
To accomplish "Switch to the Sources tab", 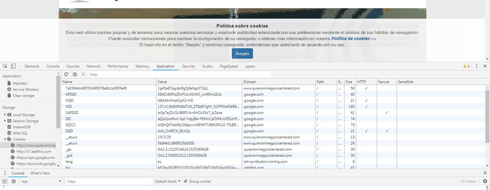I will click(73, 66).
